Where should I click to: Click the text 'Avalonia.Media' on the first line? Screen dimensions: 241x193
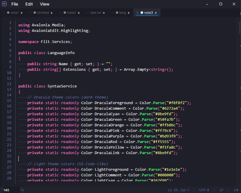(48, 25)
